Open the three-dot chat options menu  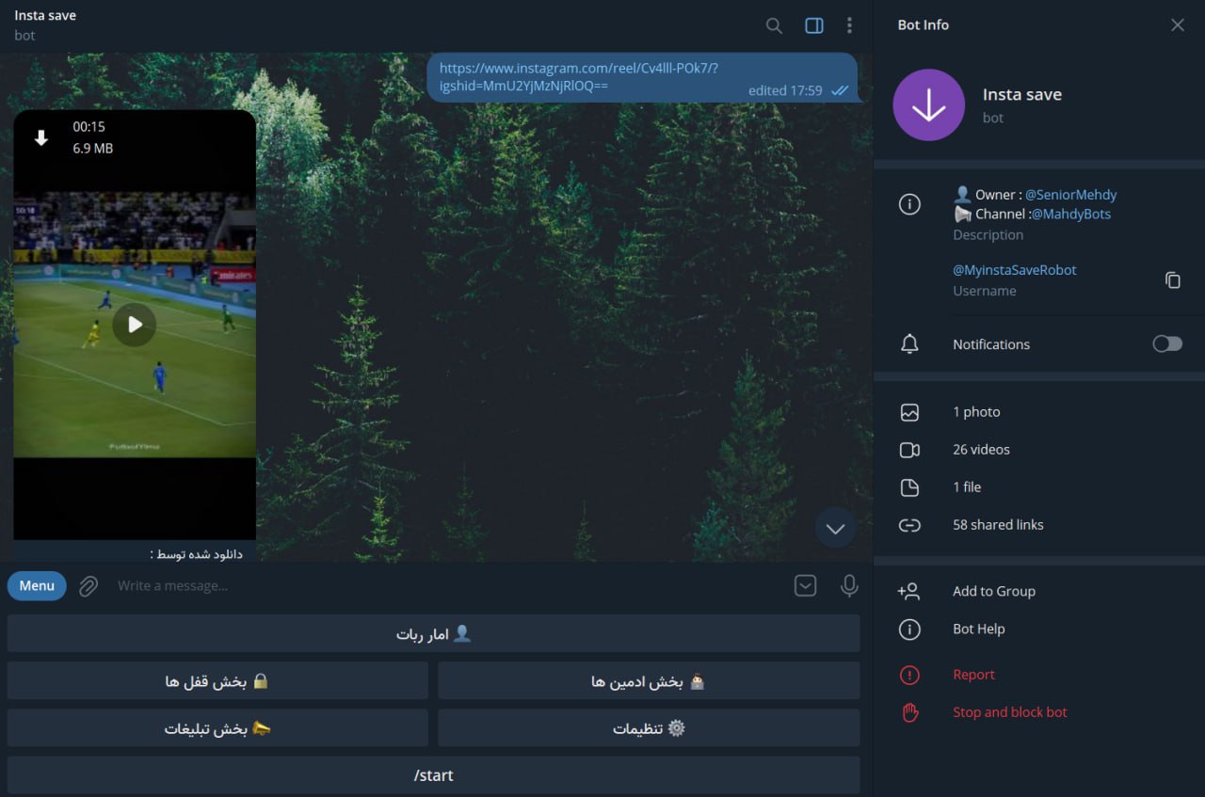pos(849,25)
